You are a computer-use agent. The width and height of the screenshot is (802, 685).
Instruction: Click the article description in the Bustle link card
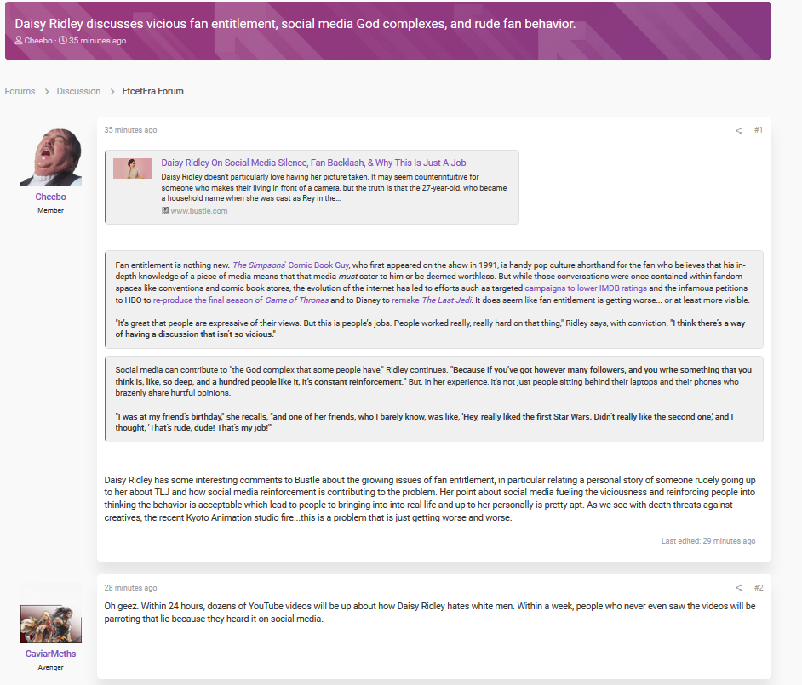pos(334,187)
